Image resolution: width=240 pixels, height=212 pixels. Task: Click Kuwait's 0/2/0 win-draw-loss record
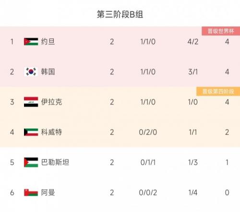(148, 132)
